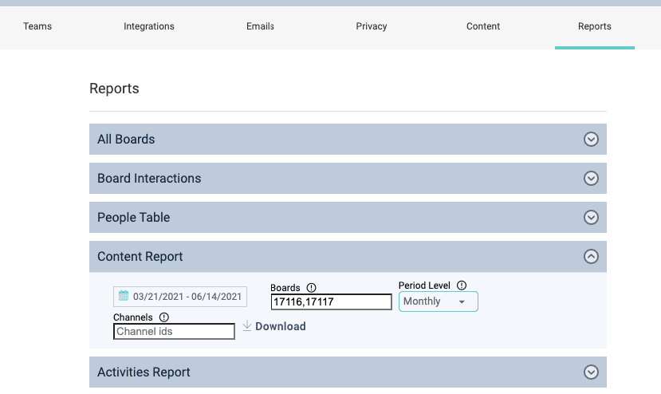Viewport: 661px width, 394px height.
Task: Collapse the Content Report section chevron
Action: coord(591,257)
